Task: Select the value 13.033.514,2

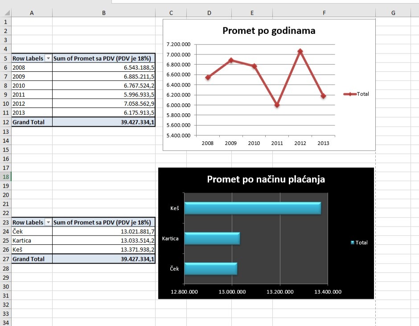Action: tap(104, 240)
